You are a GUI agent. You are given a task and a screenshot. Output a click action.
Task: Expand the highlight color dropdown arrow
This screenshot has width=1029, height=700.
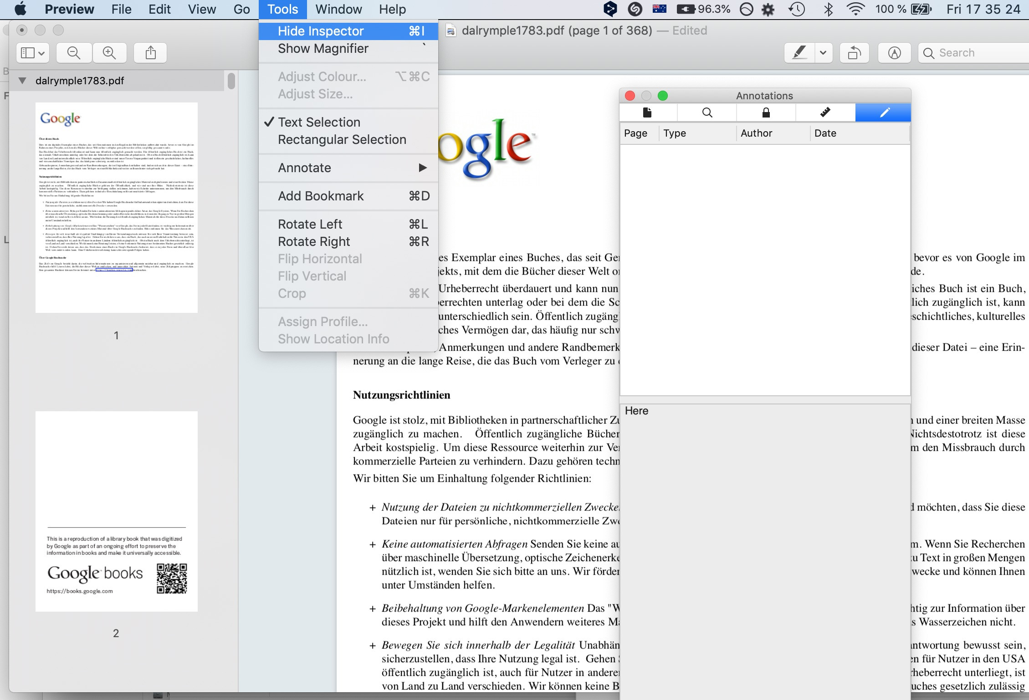pos(823,53)
